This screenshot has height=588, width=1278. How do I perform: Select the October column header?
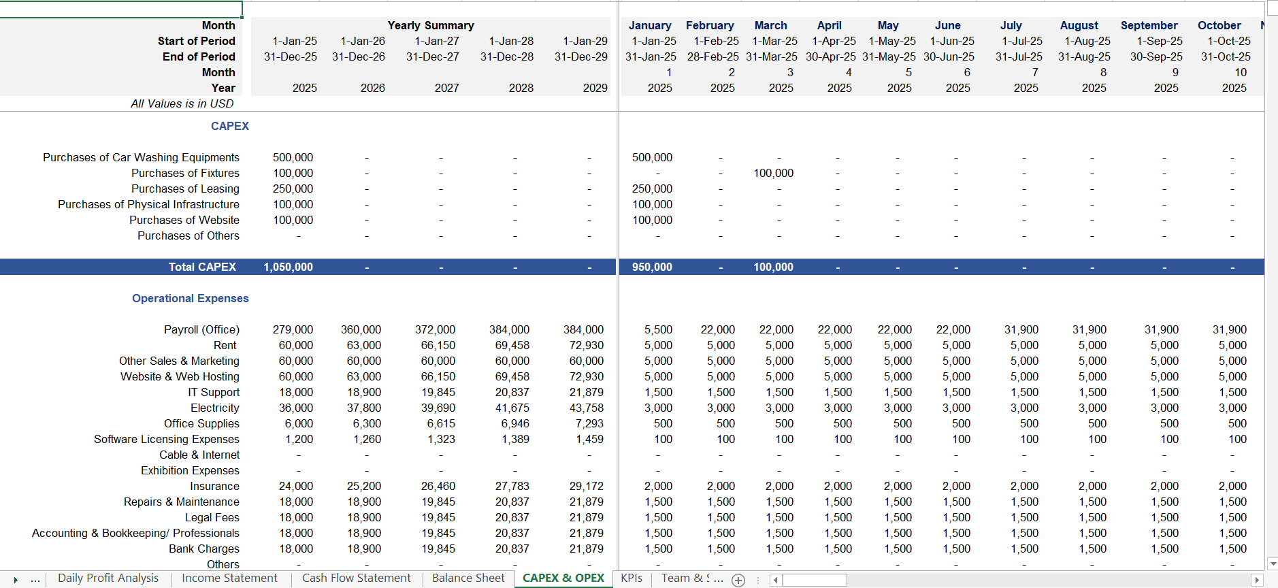pyautogui.click(x=1219, y=25)
